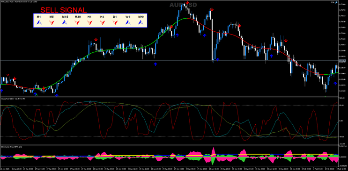Click the H4 timeframe label
The image size is (348, 171).
click(102, 17)
